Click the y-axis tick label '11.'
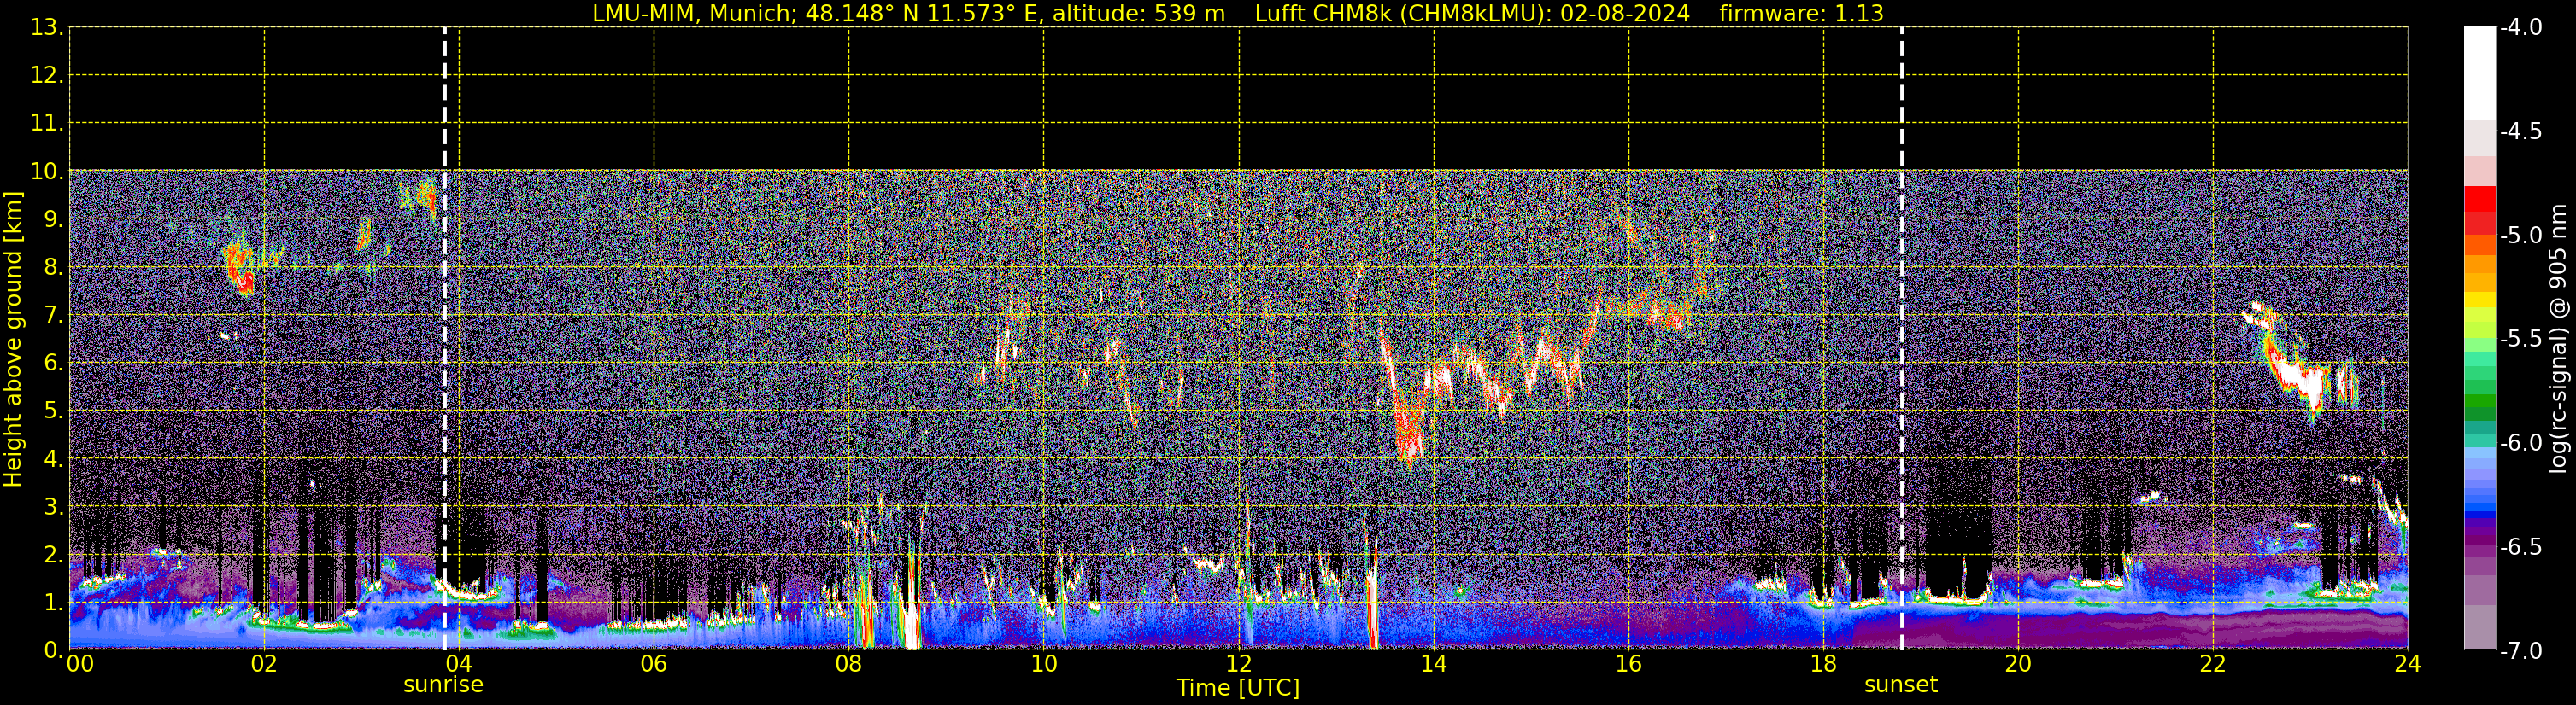Viewport: 2576px width, 705px height. pos(47,124)
